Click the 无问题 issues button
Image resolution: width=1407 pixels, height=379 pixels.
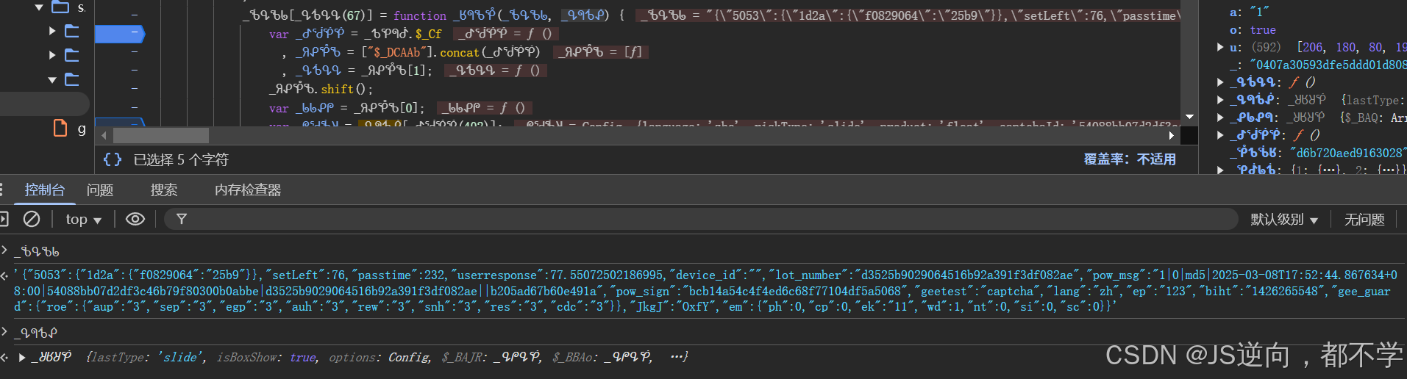point(1364,220)
